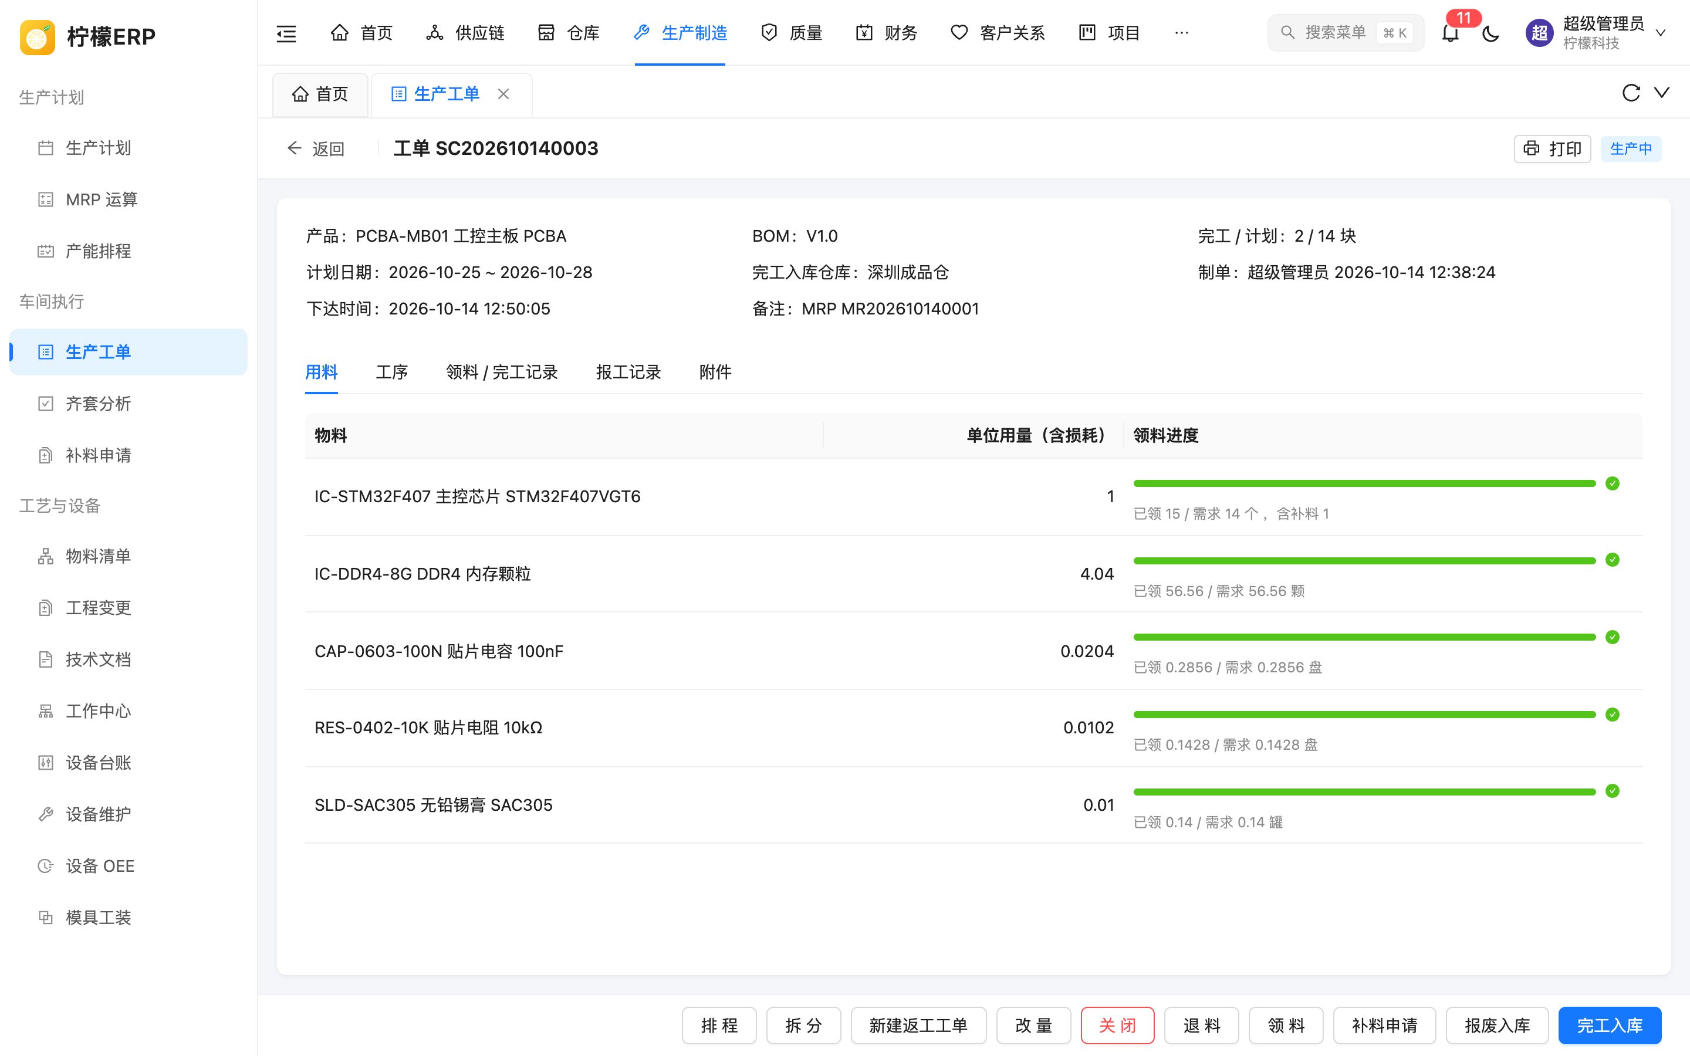Open the 首页 page tab
The width and height of the screenshot is (1690, 1056).
(320, 94)
